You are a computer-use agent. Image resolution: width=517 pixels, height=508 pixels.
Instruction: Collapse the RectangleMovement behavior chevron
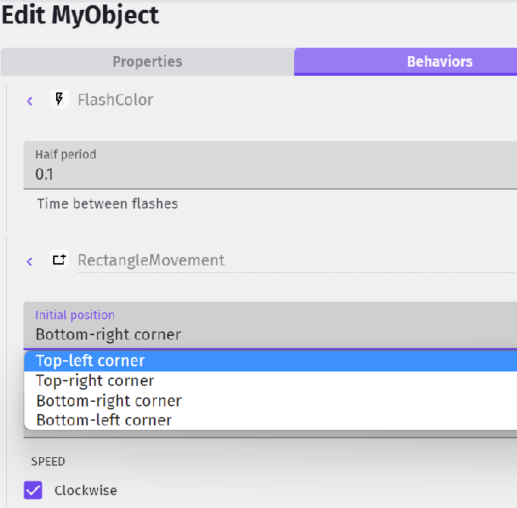[x=30, y=261]
